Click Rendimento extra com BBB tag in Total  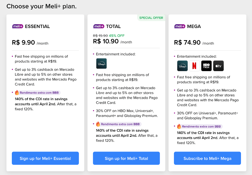click(119, 124)
